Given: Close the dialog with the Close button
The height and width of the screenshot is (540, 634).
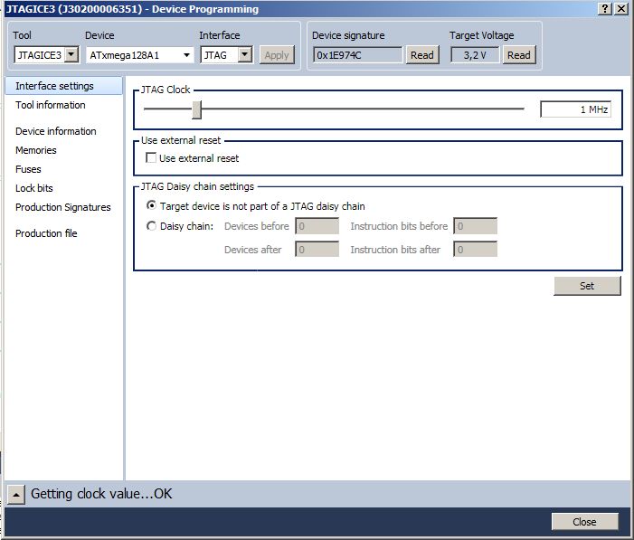Looking at the screenshot, I should 584,522.
